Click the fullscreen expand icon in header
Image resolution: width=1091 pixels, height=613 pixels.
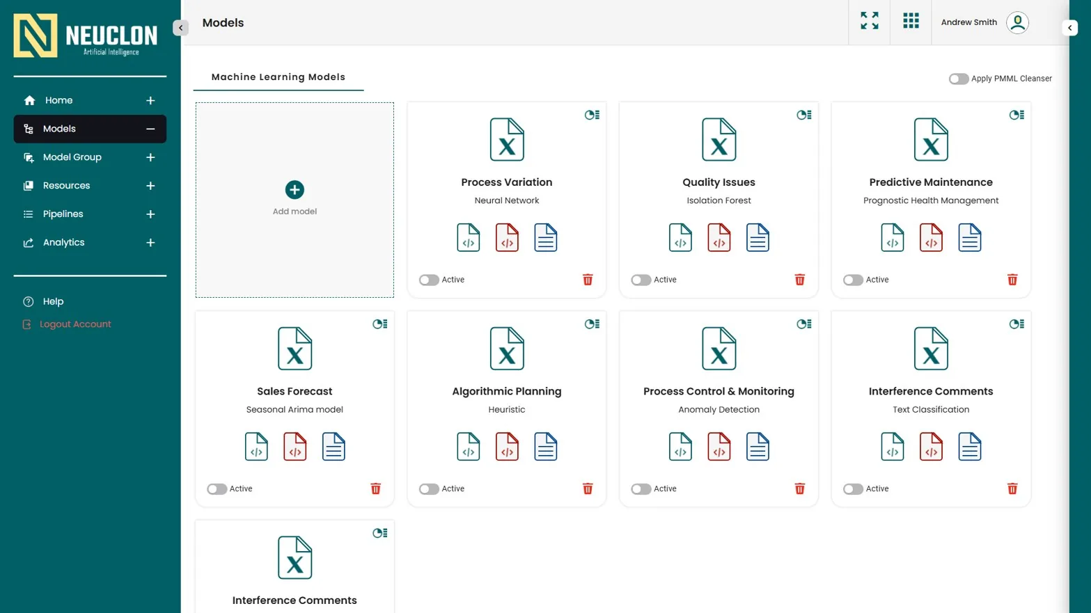tap(869, 21)
